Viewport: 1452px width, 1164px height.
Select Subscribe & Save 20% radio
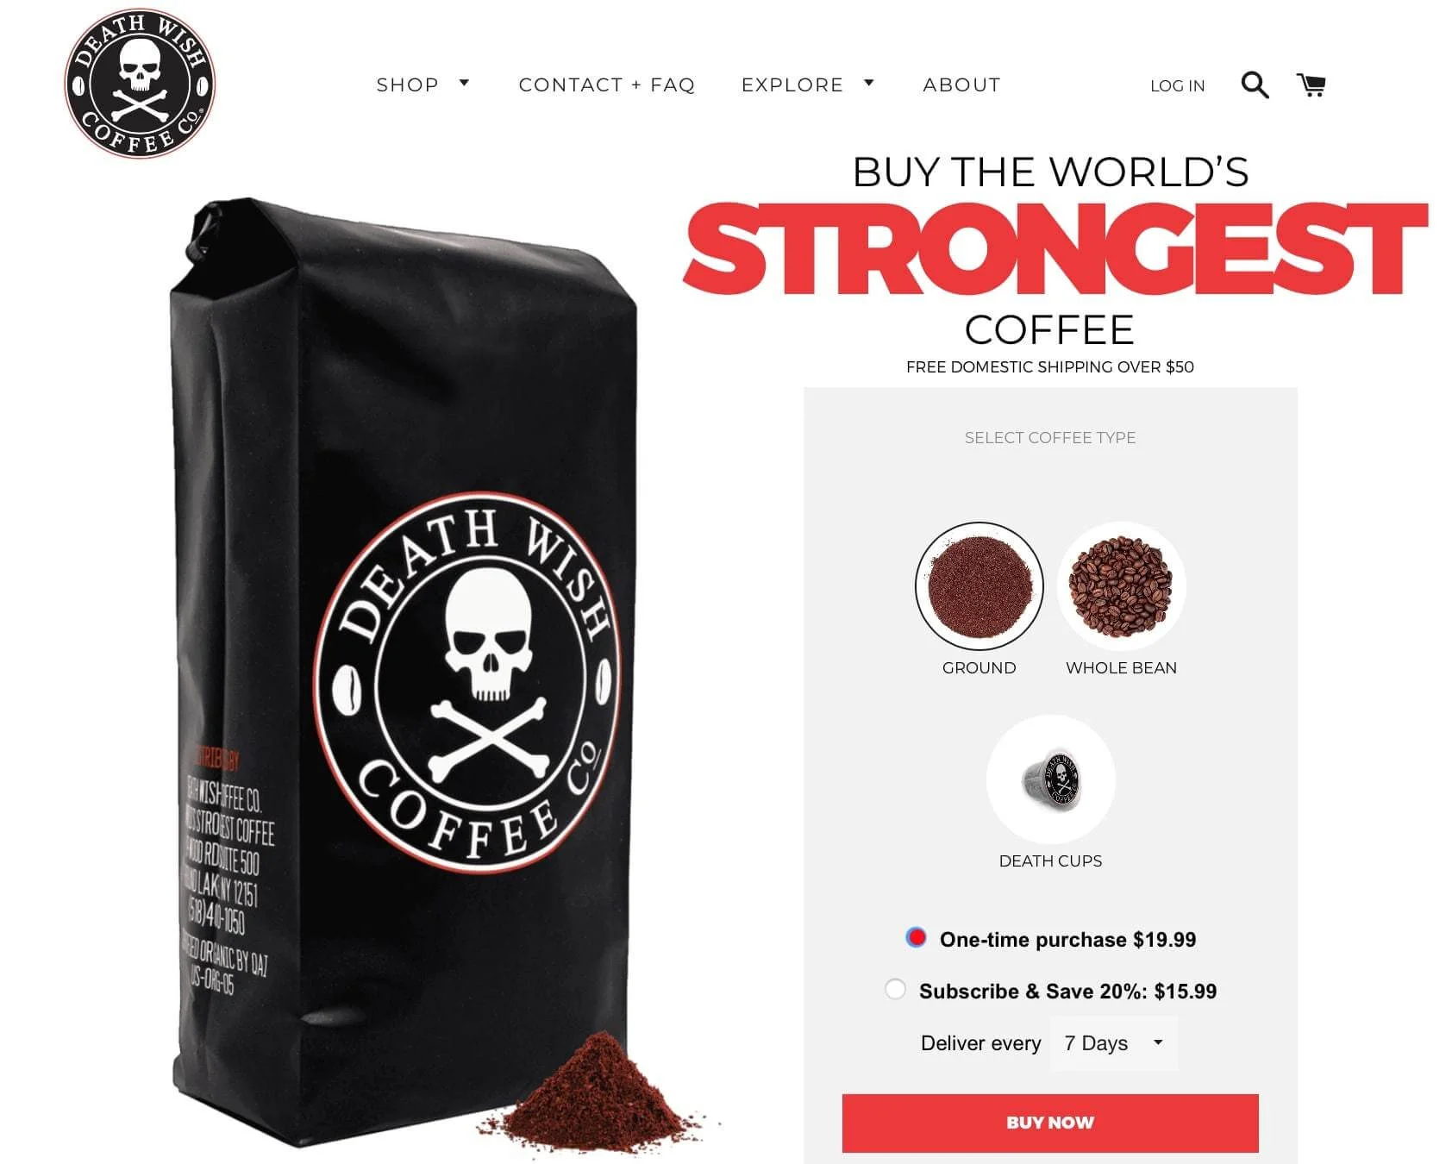895,989
